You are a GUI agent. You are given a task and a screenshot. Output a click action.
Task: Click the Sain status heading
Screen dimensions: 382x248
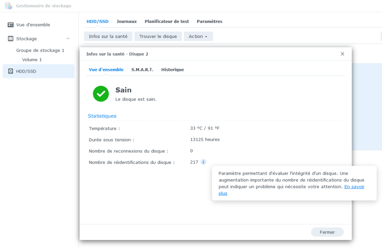(x=123, y=90)
